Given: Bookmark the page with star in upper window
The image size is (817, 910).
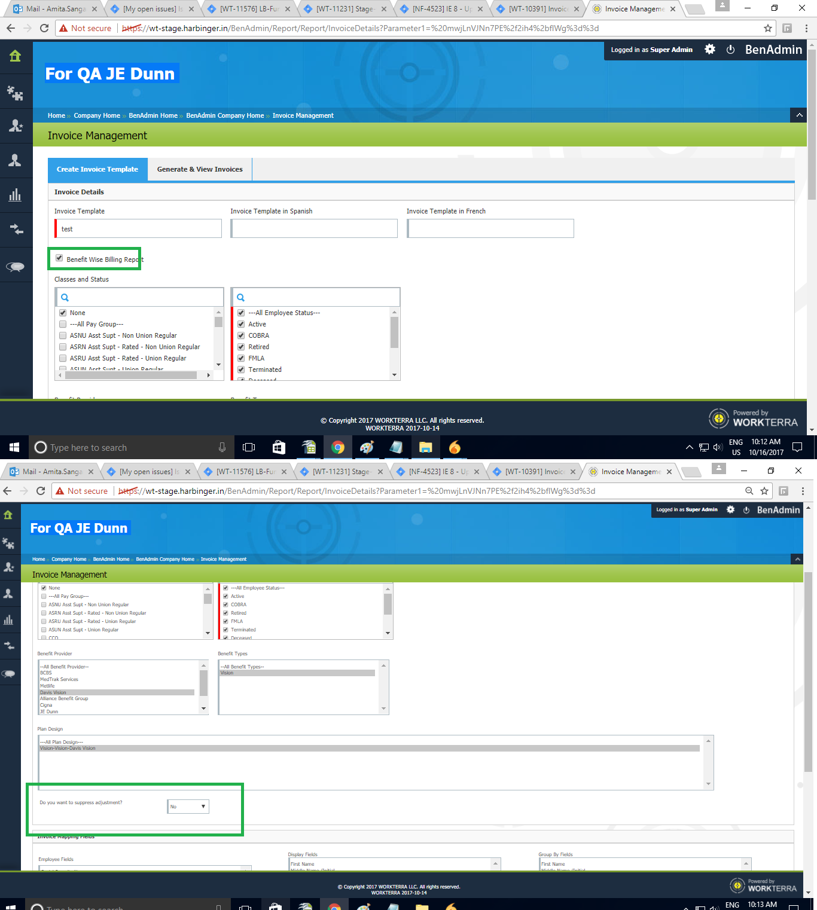Looking at the screenshot, I should 768,28.
